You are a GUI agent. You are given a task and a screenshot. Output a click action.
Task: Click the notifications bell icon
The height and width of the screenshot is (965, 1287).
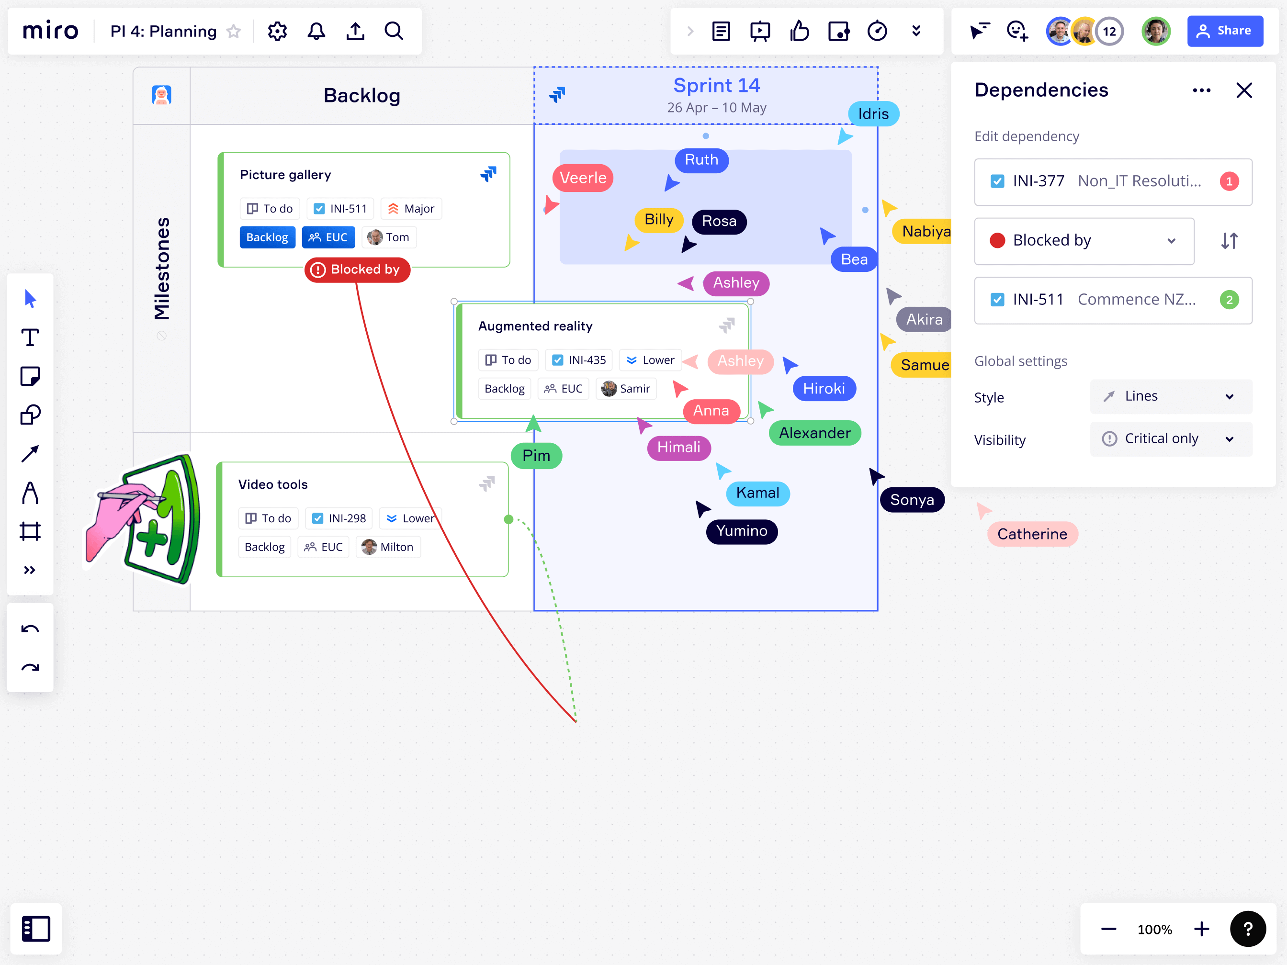click(x=315, y=31)
